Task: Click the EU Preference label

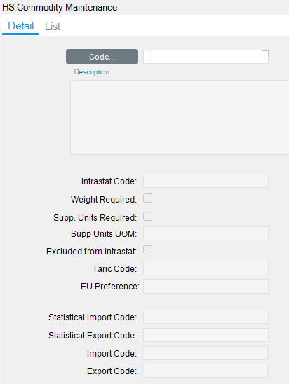Action: click(x=110, y=287)
